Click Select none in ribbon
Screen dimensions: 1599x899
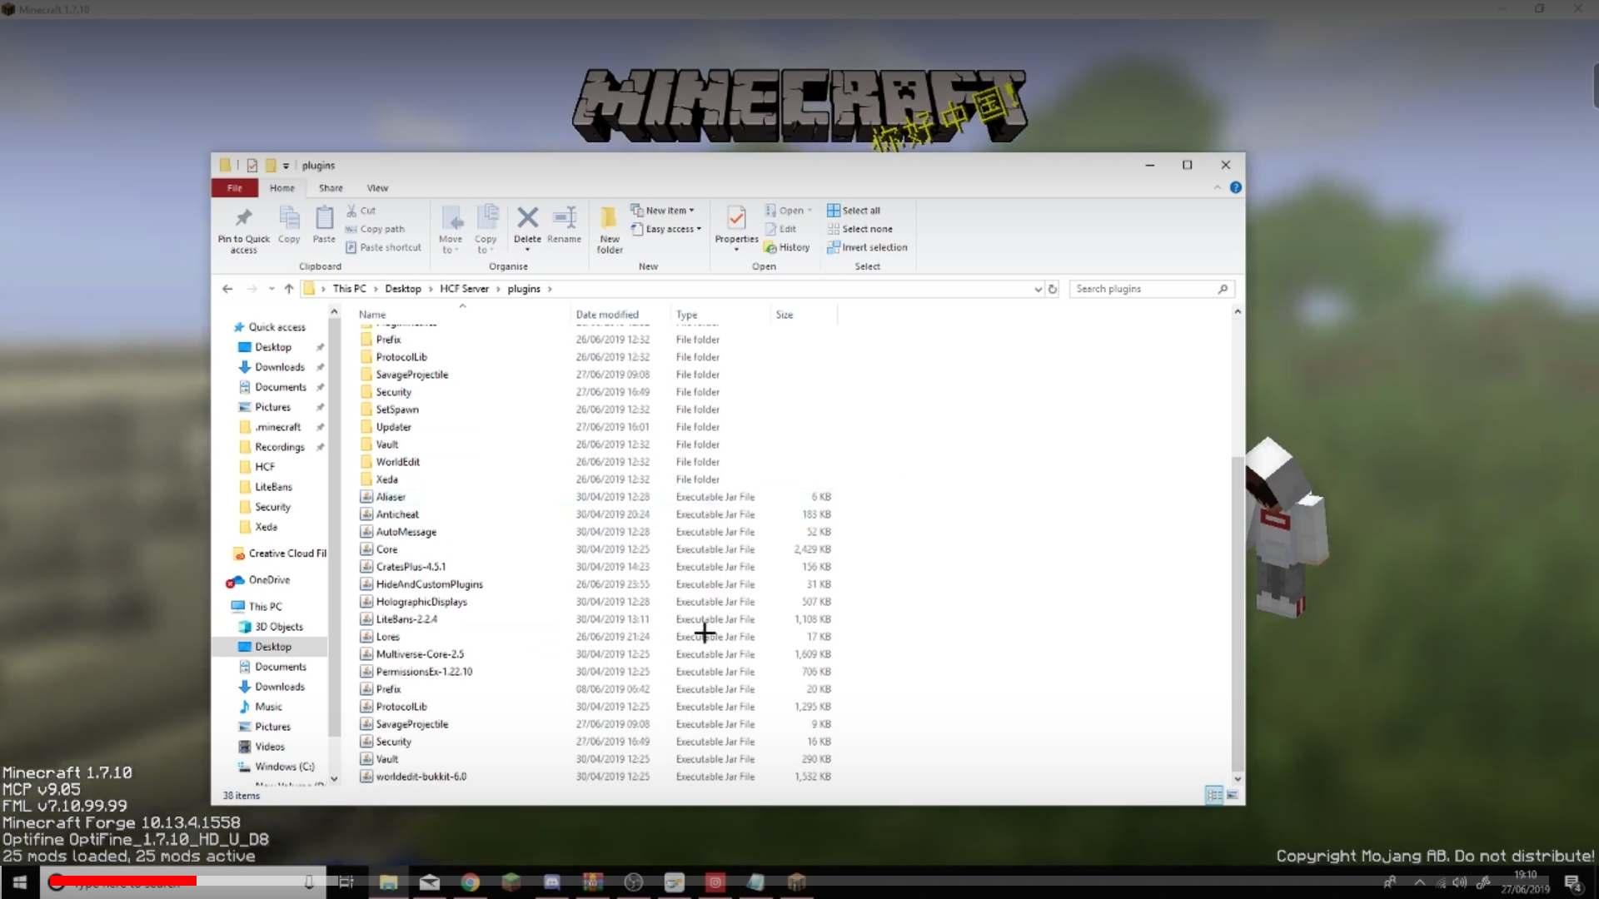pyautogui.click(x=859, y=229)
